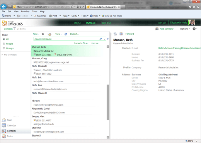The height and width of the screenshot is (143, 201).
Task: Open the Tools dropdown in the command bar
Action: pos(85,16)
